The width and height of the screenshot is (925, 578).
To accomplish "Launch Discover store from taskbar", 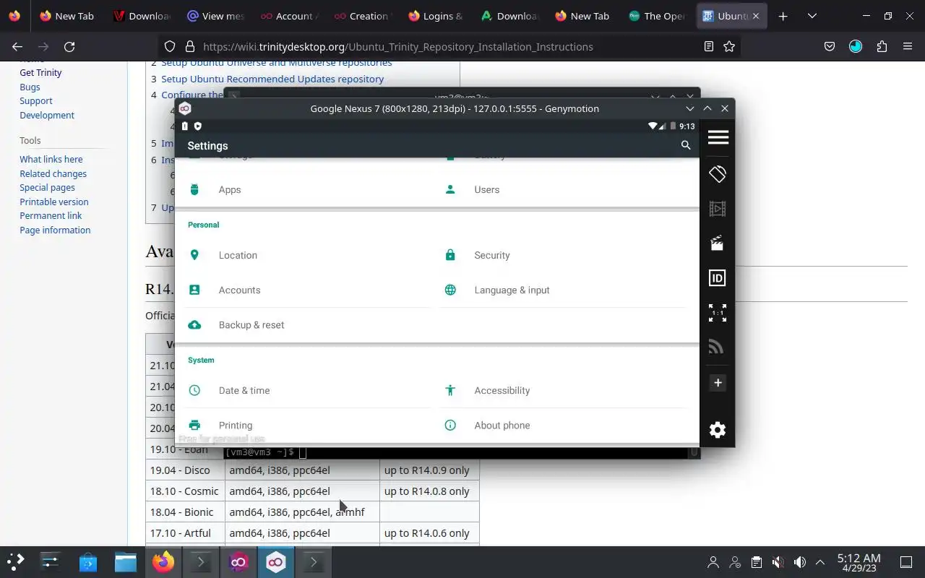I will 88,562.
